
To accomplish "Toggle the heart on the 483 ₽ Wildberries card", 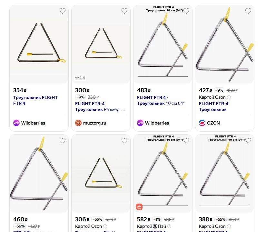I will coord(186,11).
